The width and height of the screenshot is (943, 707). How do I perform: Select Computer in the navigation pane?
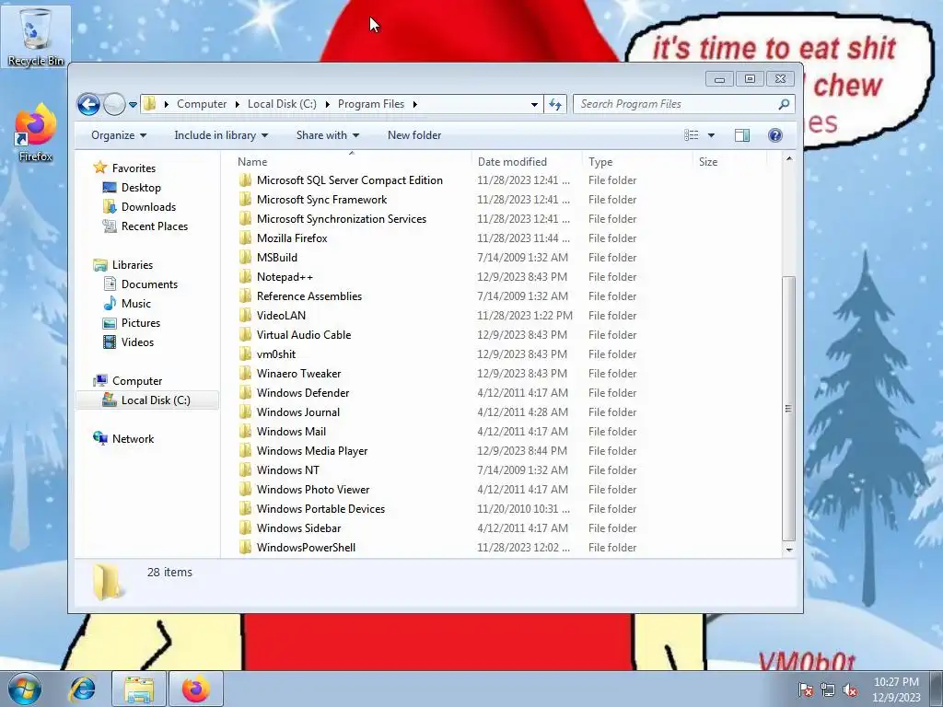point(137,381)
